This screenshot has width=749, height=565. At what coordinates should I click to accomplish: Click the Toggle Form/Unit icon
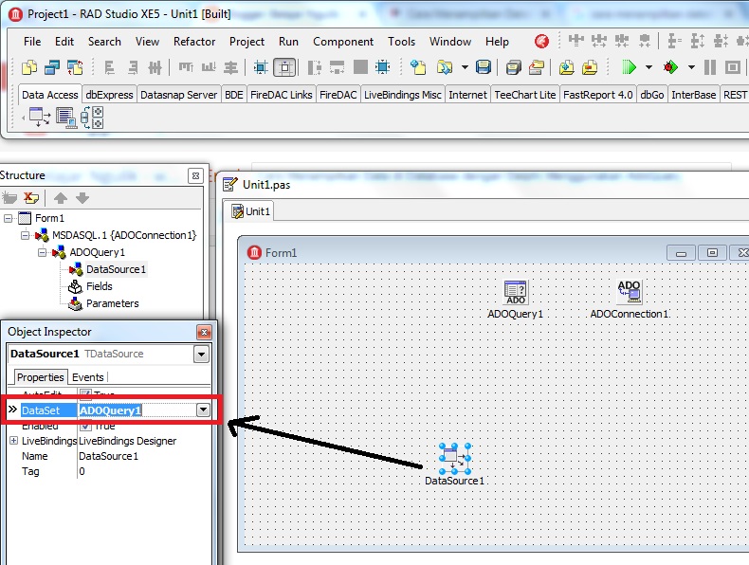[75, 67]
